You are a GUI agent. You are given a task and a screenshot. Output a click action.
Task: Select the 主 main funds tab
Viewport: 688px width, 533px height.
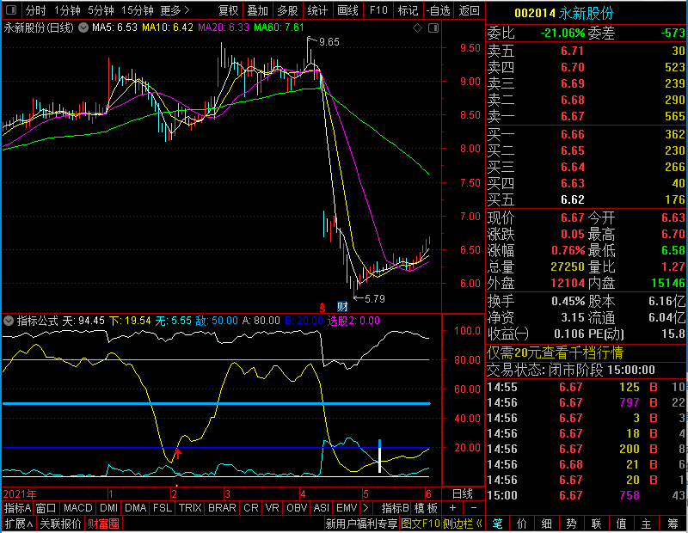click(x=646, y=524)
